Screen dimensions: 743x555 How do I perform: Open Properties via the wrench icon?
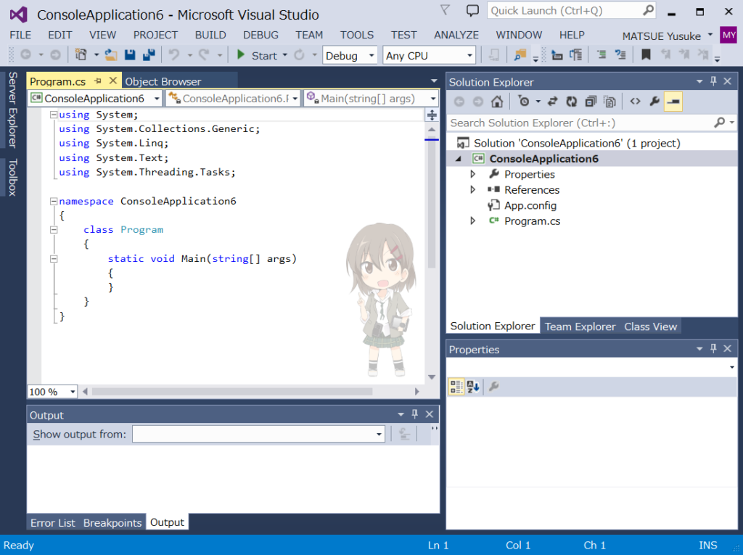pyautogui.click(x=654, y=101)
